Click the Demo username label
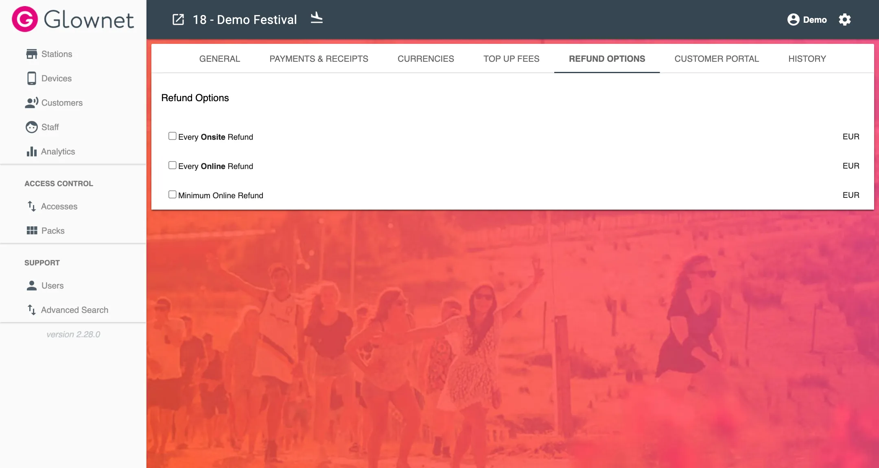The image size is (879, 468). point(815,19)
